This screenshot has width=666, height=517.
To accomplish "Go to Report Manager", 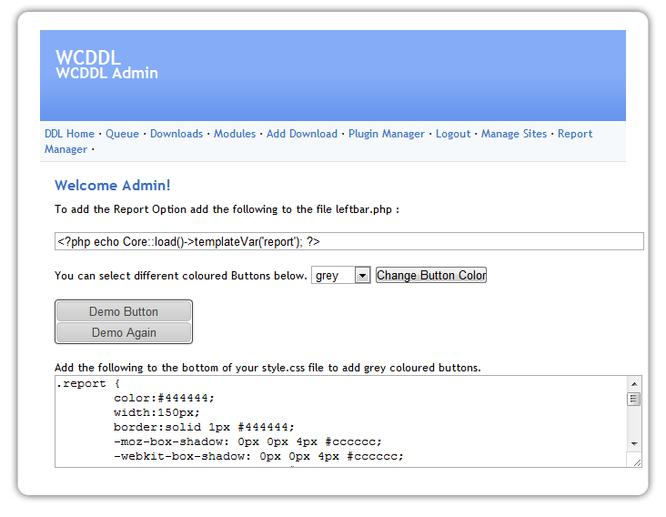I will pyautogui.click(x=574, y=134).
